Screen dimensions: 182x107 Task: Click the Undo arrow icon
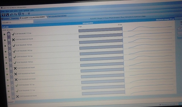point(11,14)
